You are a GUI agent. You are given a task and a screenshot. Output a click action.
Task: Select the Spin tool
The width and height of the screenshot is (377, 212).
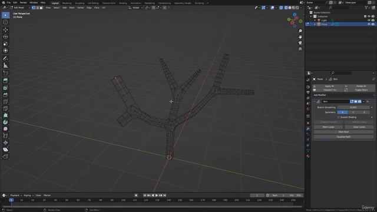click(x=5, y=122)
